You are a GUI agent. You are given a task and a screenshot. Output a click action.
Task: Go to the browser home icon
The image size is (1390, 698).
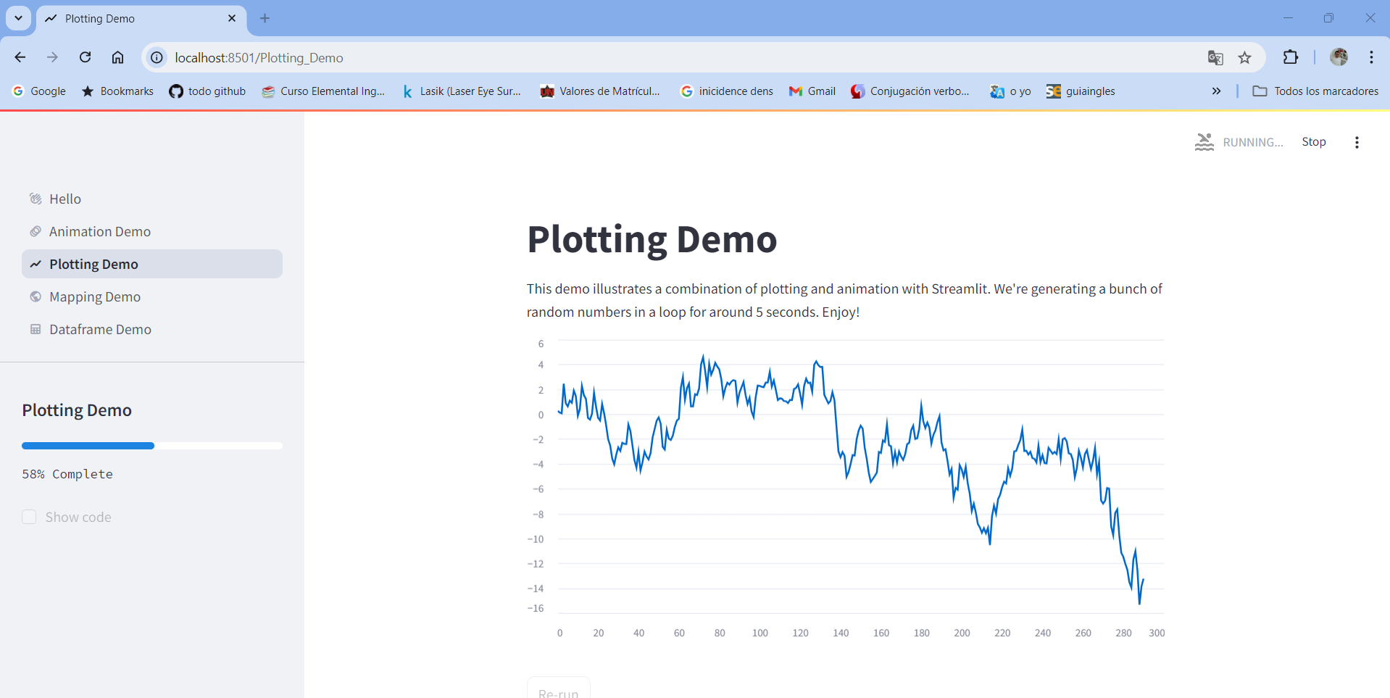coord(117,57)
